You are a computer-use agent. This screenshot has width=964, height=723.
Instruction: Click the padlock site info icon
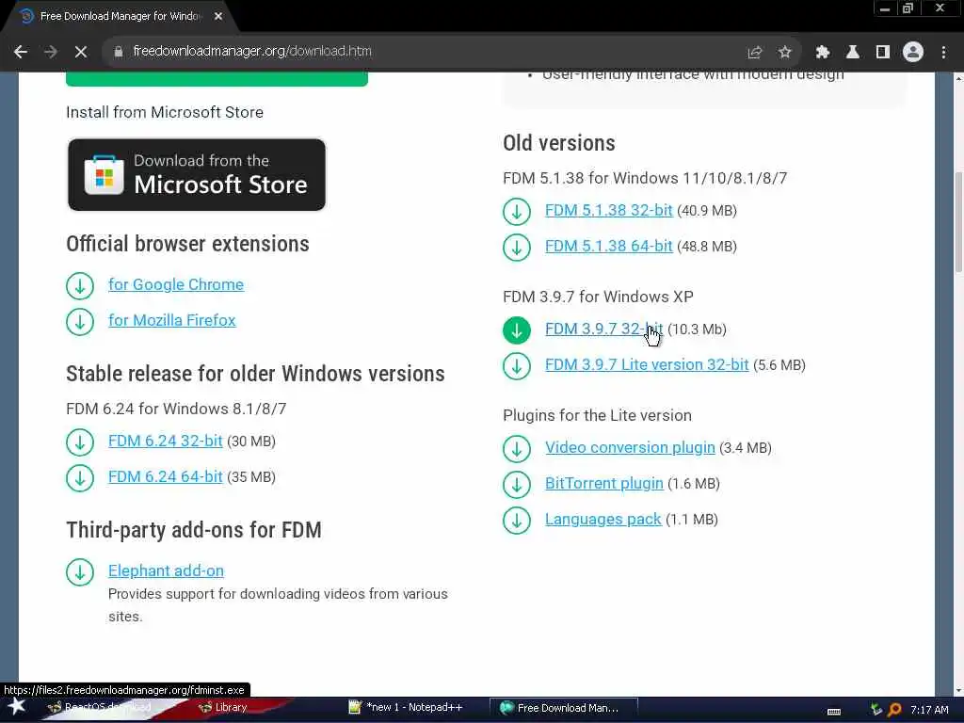(119, 52)
